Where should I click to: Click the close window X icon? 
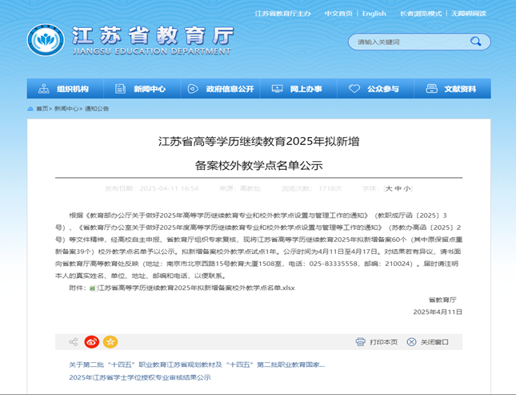coord(413,342)
